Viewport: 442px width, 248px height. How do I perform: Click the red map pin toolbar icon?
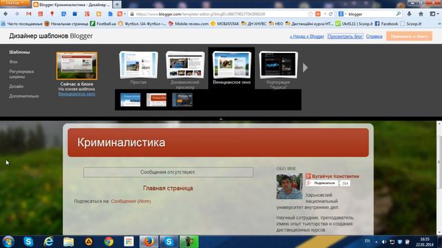pos(52,14)
